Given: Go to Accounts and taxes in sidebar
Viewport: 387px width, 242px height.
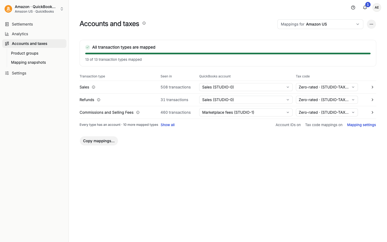Looking at the screenshot, I should [x=34, y=44].
